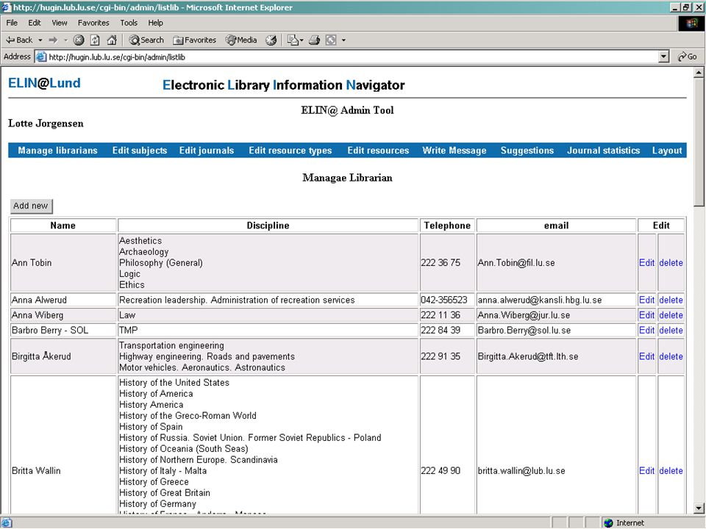
Task: Click the scrollbar down arrow
Action: pyautogui.click(x=699, y=508)
